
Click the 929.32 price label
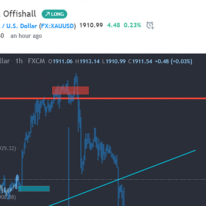pos(8,148)
